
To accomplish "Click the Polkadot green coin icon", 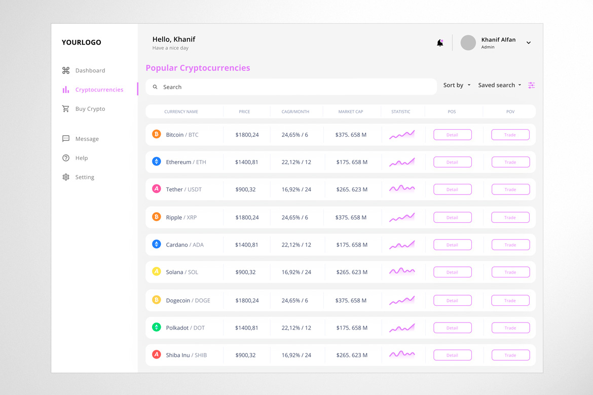I will click(157, 327).
